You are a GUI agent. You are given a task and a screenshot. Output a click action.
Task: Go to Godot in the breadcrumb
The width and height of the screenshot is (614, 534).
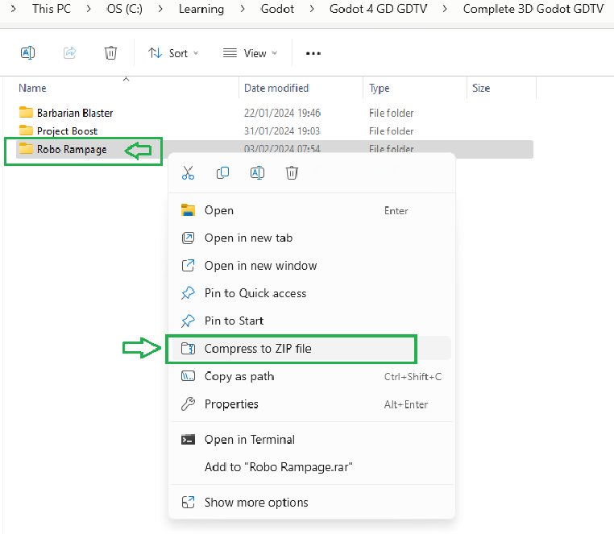coord(277,9)
